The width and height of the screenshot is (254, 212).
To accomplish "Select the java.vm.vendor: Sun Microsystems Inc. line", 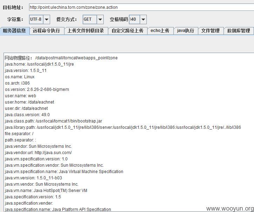I will (x=42, y=184).
